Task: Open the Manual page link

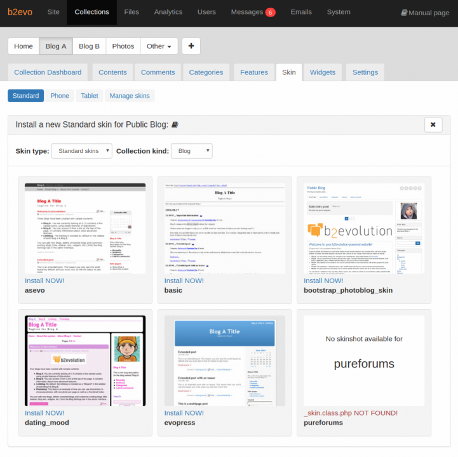Action: pos(425,13)
